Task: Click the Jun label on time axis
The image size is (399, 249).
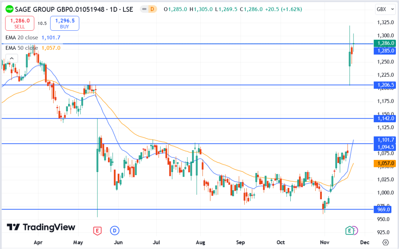Action: pyautogui.click(x=118, y=242)
